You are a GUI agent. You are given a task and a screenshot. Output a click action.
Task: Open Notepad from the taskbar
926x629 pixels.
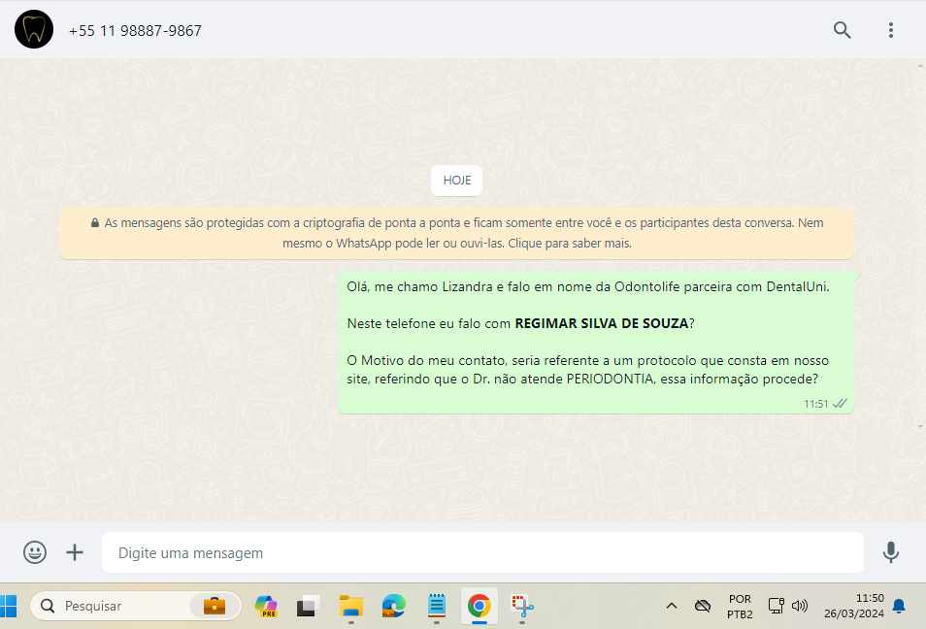[437, 606]
